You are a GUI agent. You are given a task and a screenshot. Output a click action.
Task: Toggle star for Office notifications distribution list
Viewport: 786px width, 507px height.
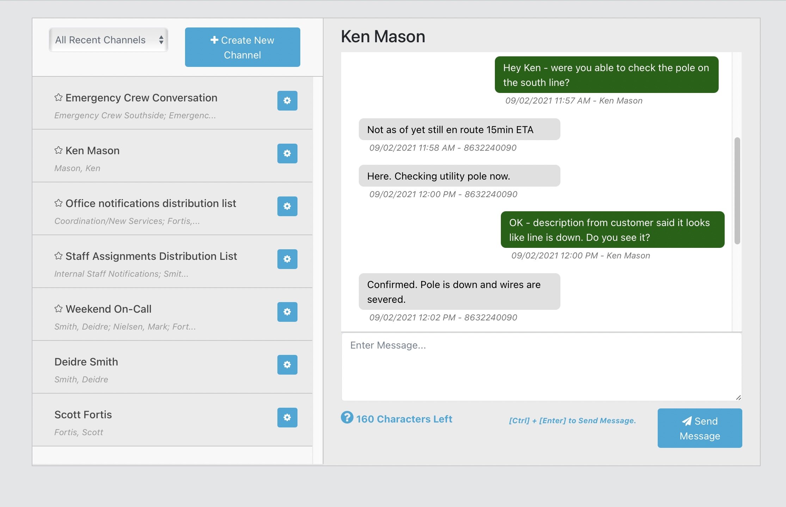click(59, 203)
